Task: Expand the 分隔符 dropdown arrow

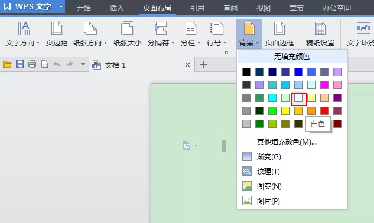Action: point(173,43)
